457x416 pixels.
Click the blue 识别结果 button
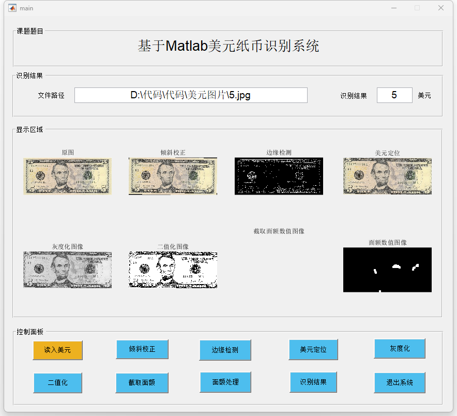click(313, 382)
